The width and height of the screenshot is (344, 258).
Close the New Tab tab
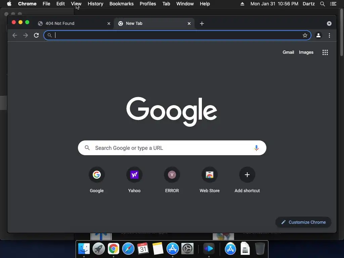189,24
